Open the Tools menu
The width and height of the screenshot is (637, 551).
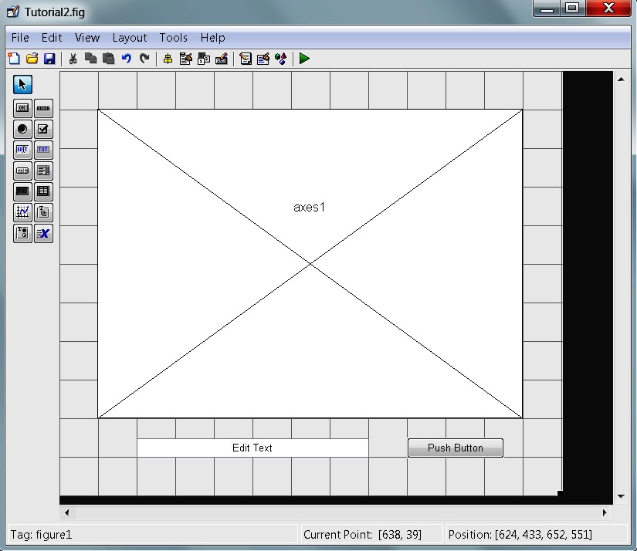pos(173,37)
